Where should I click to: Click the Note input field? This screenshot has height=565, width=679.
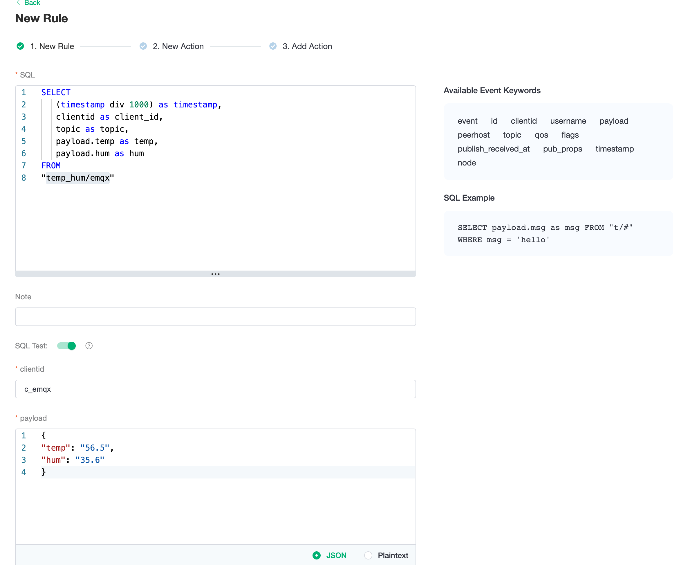[x=215, y=316]
